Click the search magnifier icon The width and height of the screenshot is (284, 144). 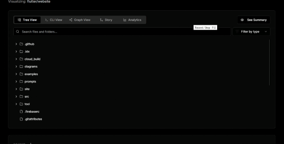pyautogui.click(x=18, y=32)
